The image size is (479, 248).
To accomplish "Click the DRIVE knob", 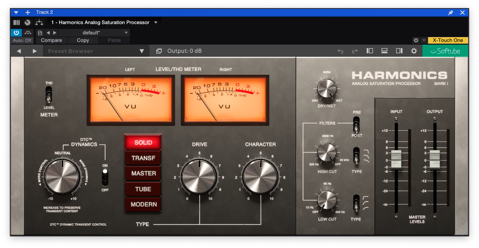I will 199,176.
